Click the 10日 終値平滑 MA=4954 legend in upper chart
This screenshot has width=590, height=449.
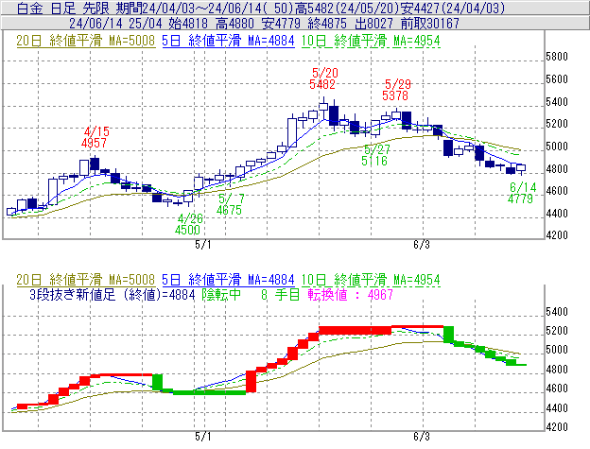tap(371, 41)
